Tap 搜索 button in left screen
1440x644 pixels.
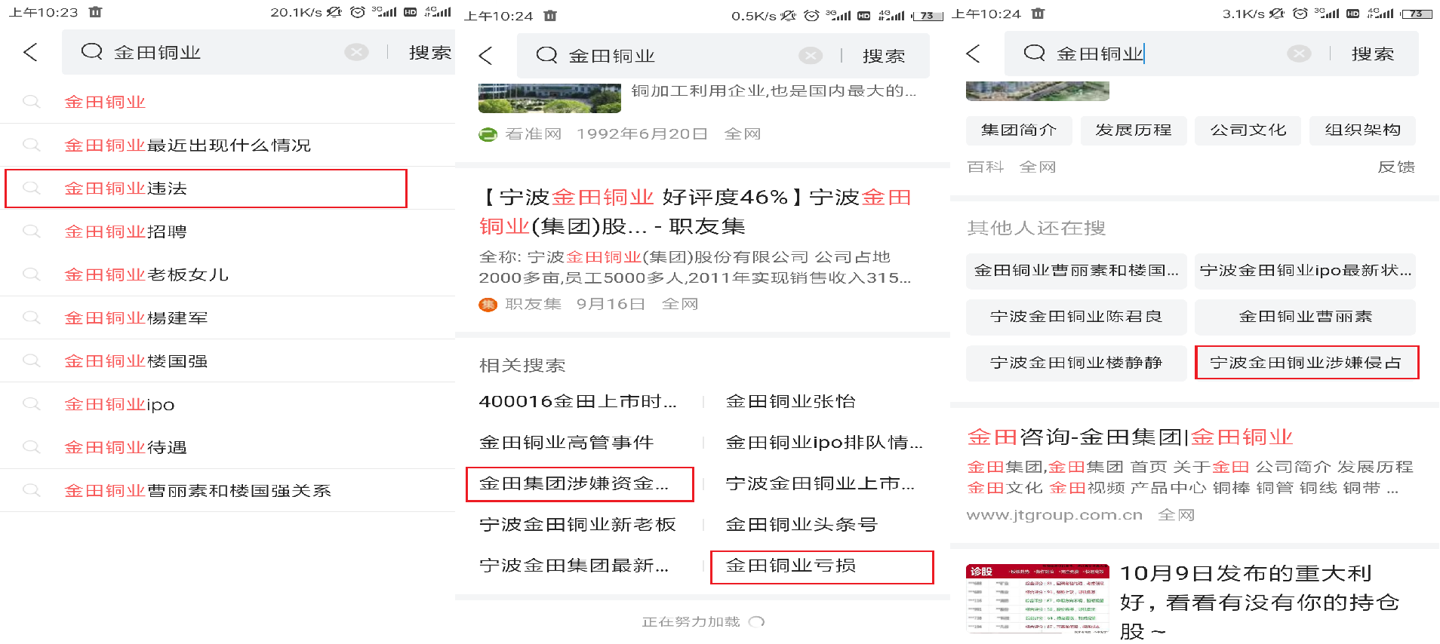(430, 52)
